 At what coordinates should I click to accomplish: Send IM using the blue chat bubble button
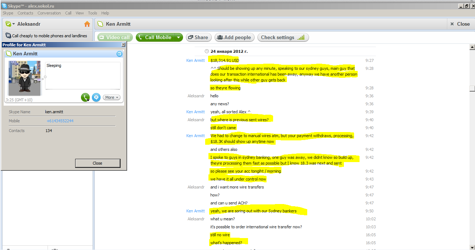coord(96,97)
